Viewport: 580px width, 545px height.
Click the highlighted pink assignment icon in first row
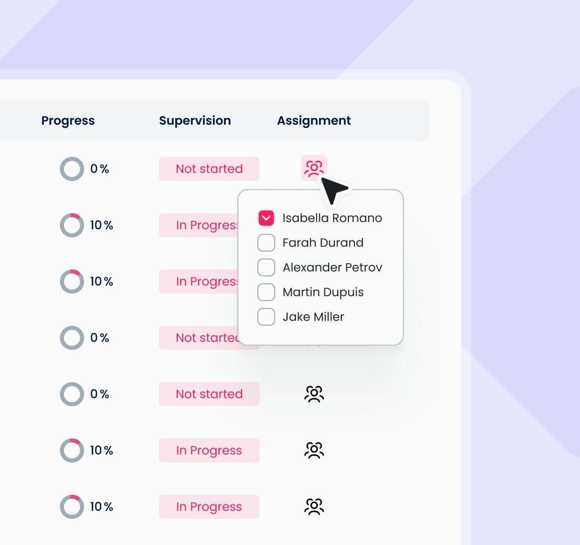(x=314, y=168)
